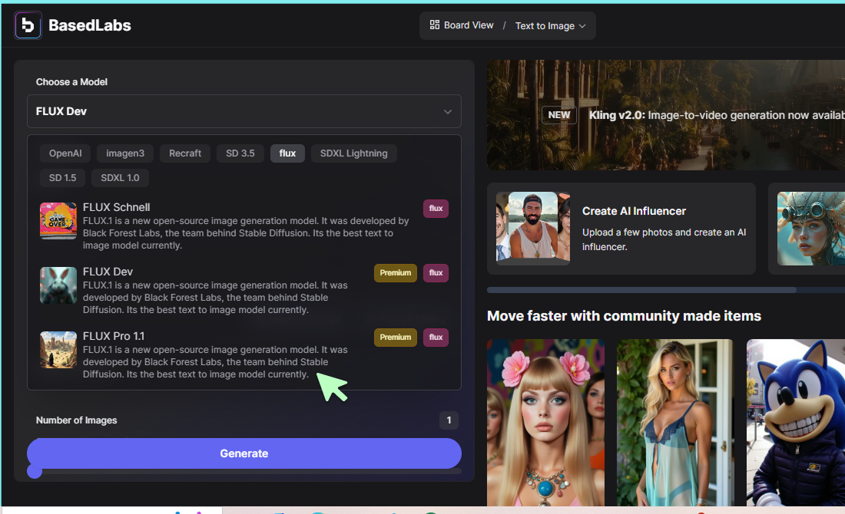Click the flux tag on FLUX Pro 1.1

click(436, 338)
